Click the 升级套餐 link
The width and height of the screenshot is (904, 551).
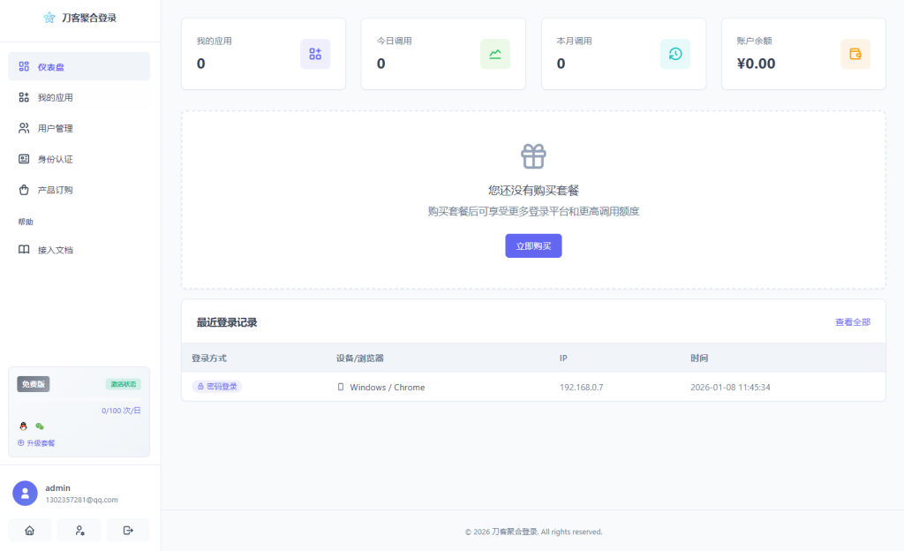(35, 442)
